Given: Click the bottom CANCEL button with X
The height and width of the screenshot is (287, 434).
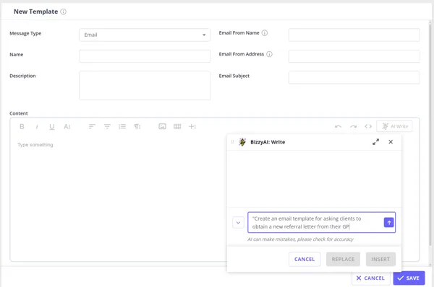Looking at the screenshot, I should click(x=371, y=278).
